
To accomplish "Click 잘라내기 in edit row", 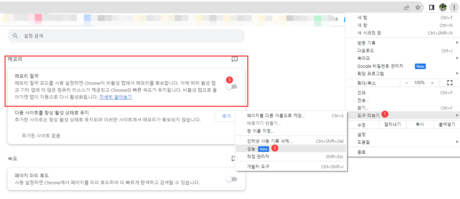I will click(393, 125).
